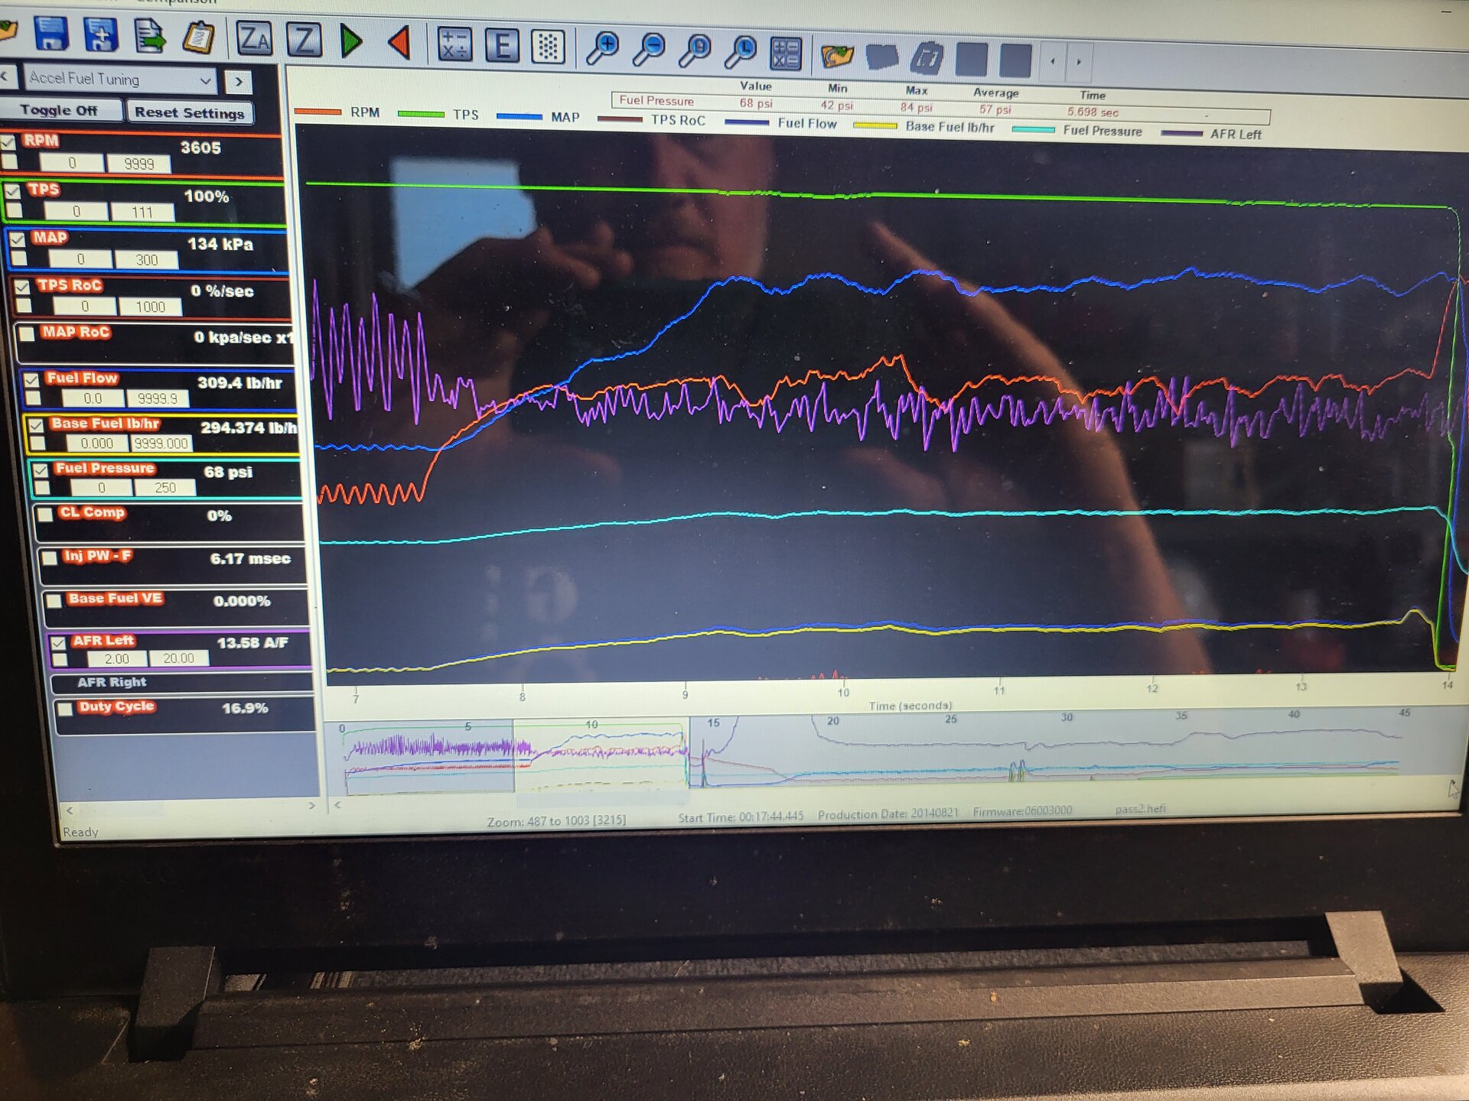This screenshot has height=1101, width=1469.
Task: Click the ZA autoscale icon
Action: tap(254, 38)
